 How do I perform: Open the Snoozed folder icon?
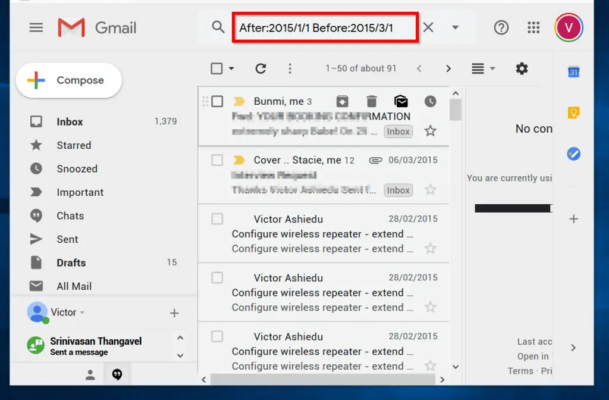[x=37, y=168]
